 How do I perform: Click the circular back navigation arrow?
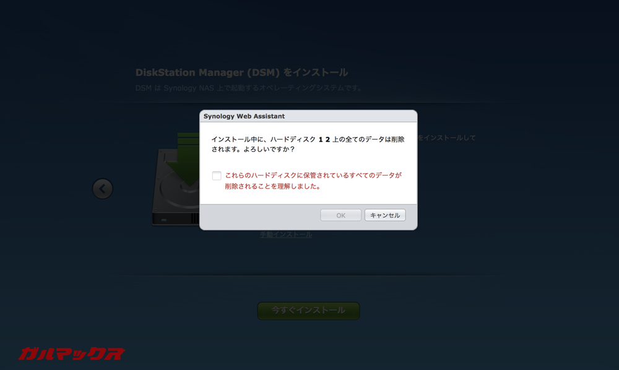coord(103,189)
